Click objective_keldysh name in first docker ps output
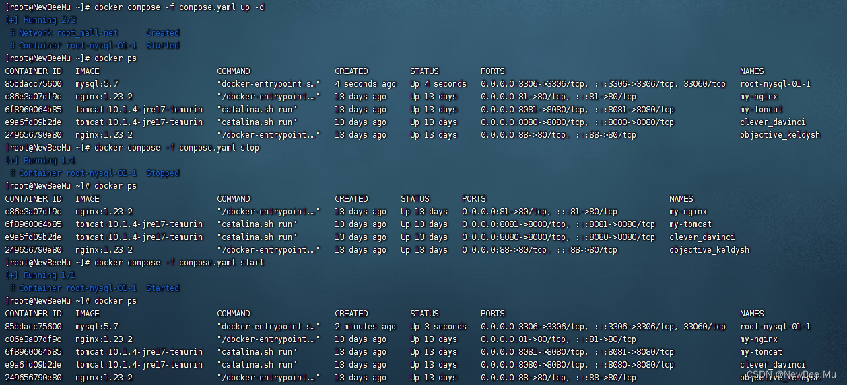This screenshot has width=847, height=385. [780, 135]
